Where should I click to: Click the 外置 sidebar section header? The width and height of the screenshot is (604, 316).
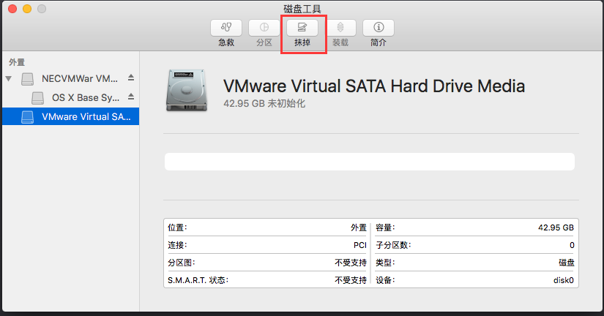click(x=17, y=62)
